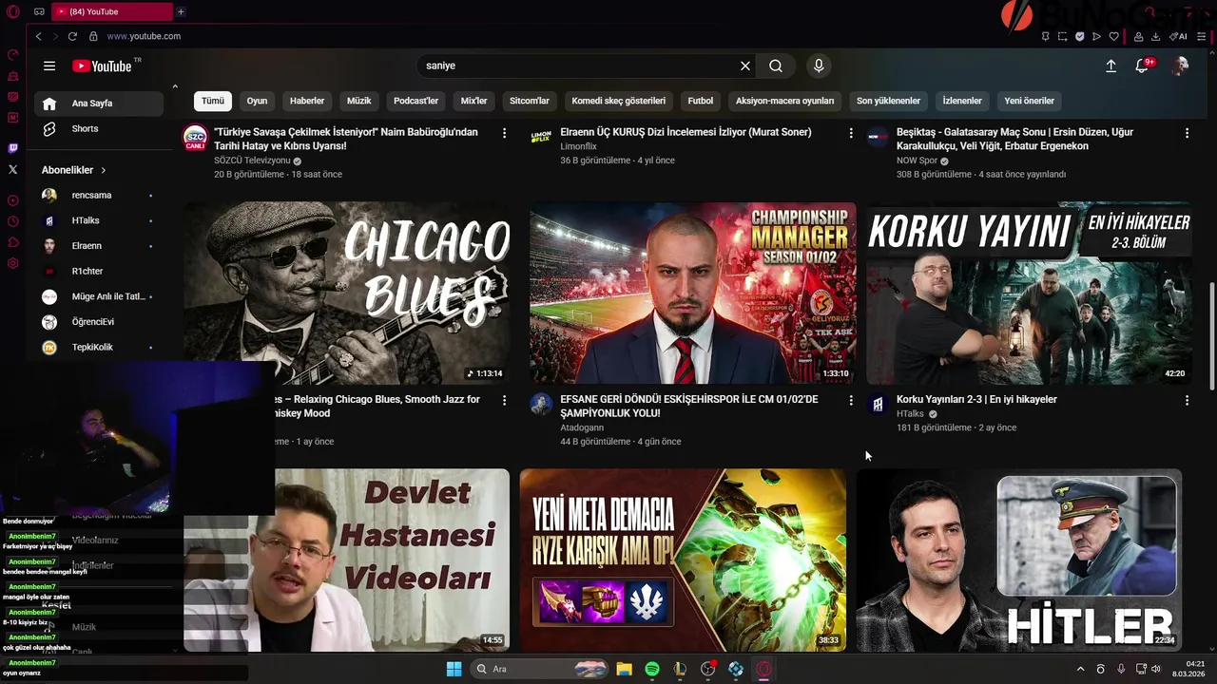Click the ad blocker shield icon
Viewport: 1217px width, 684px height.
tap(1079, 36)
